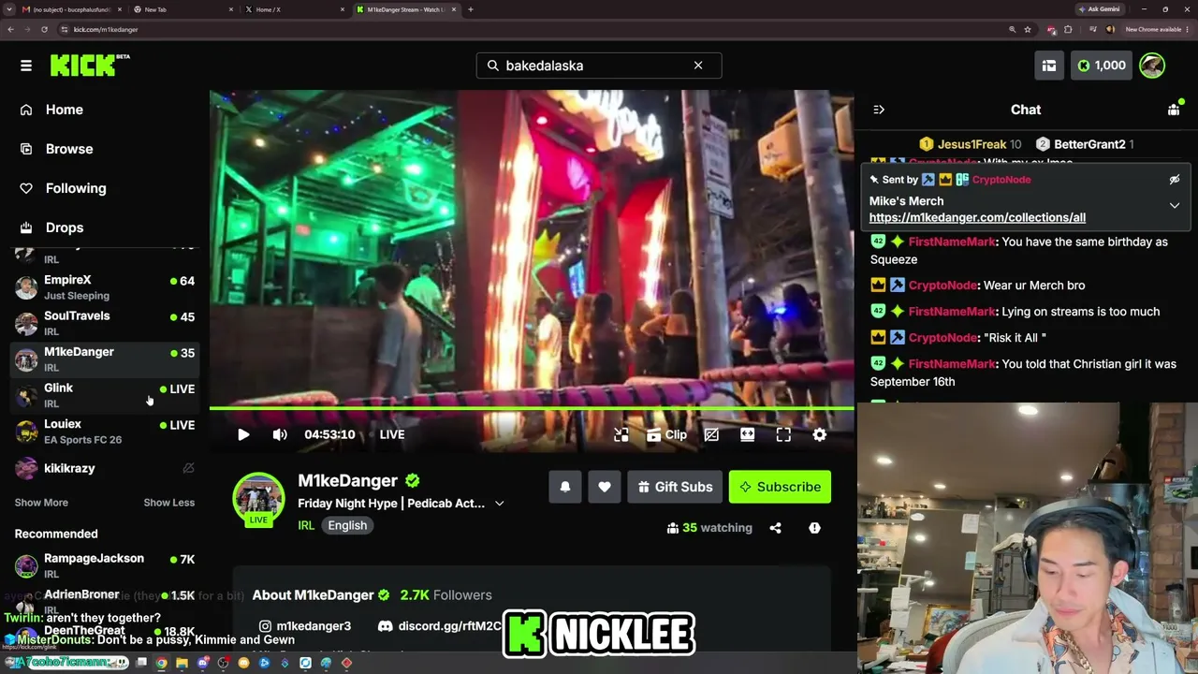Open m1kedanger3 Instagram link
1198x674 pixels.
pyautogui.click(x=305, y=626)
